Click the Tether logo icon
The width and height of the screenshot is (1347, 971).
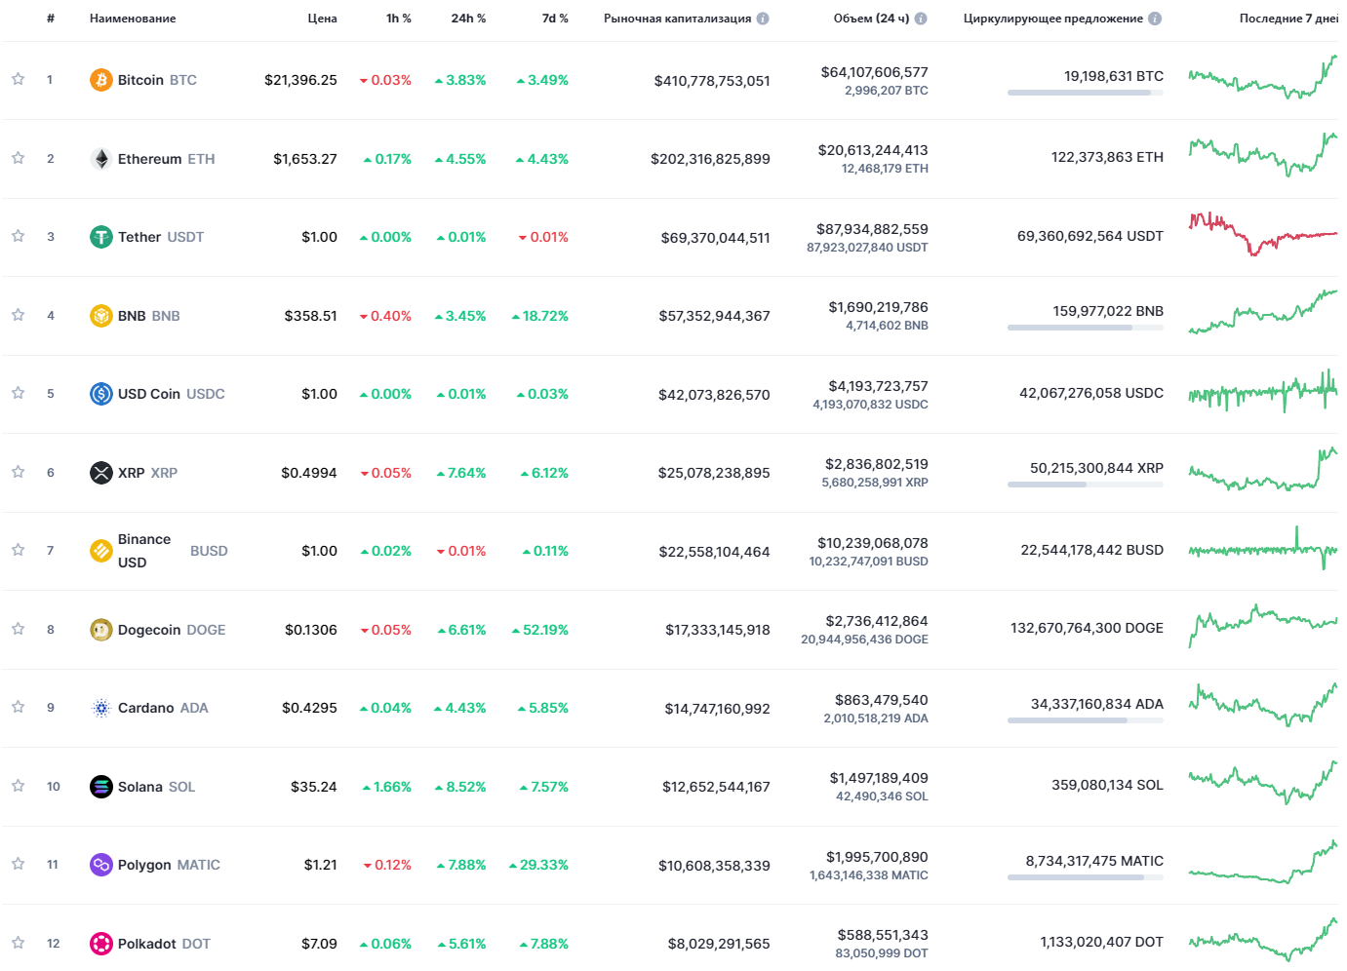[101, 237]
